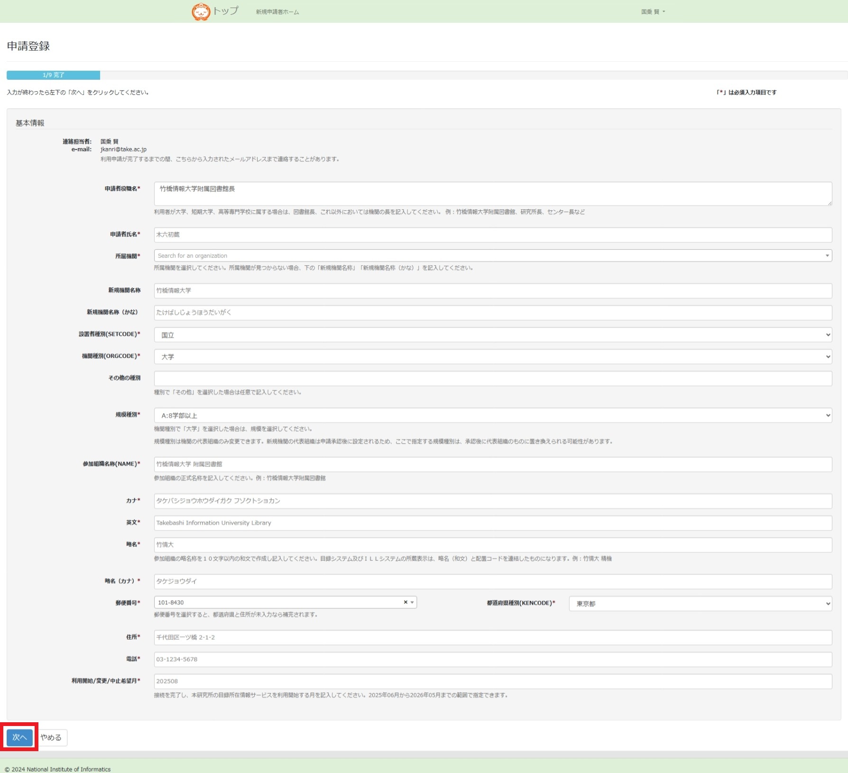The image size is (848, 773).
Task: Expand the 郵便番号 dropdown arrow
Action: (413, 603)
